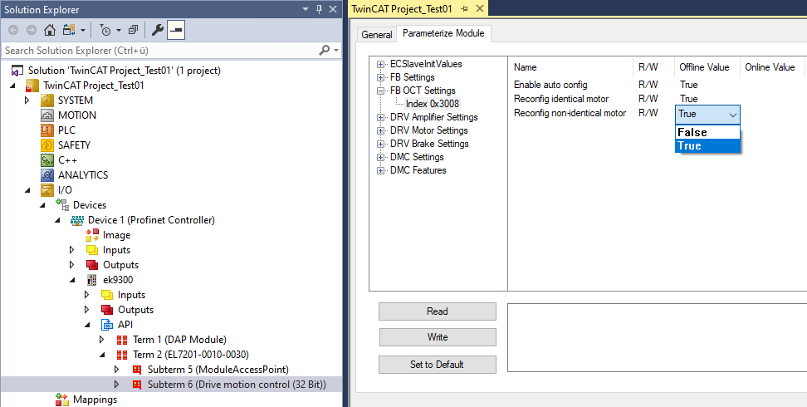Choose True in the dropdown list
807x407 pixels.
pyautogui.click(x=707, y=146)
